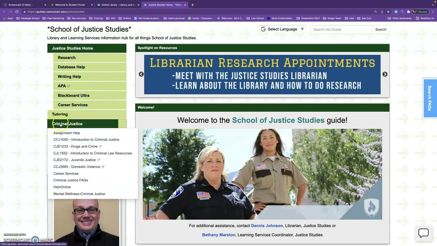The width and height of the screenshot is (437, 246).
Task: Select Assignment Help in the dropdown
Action: coord(67,133)
